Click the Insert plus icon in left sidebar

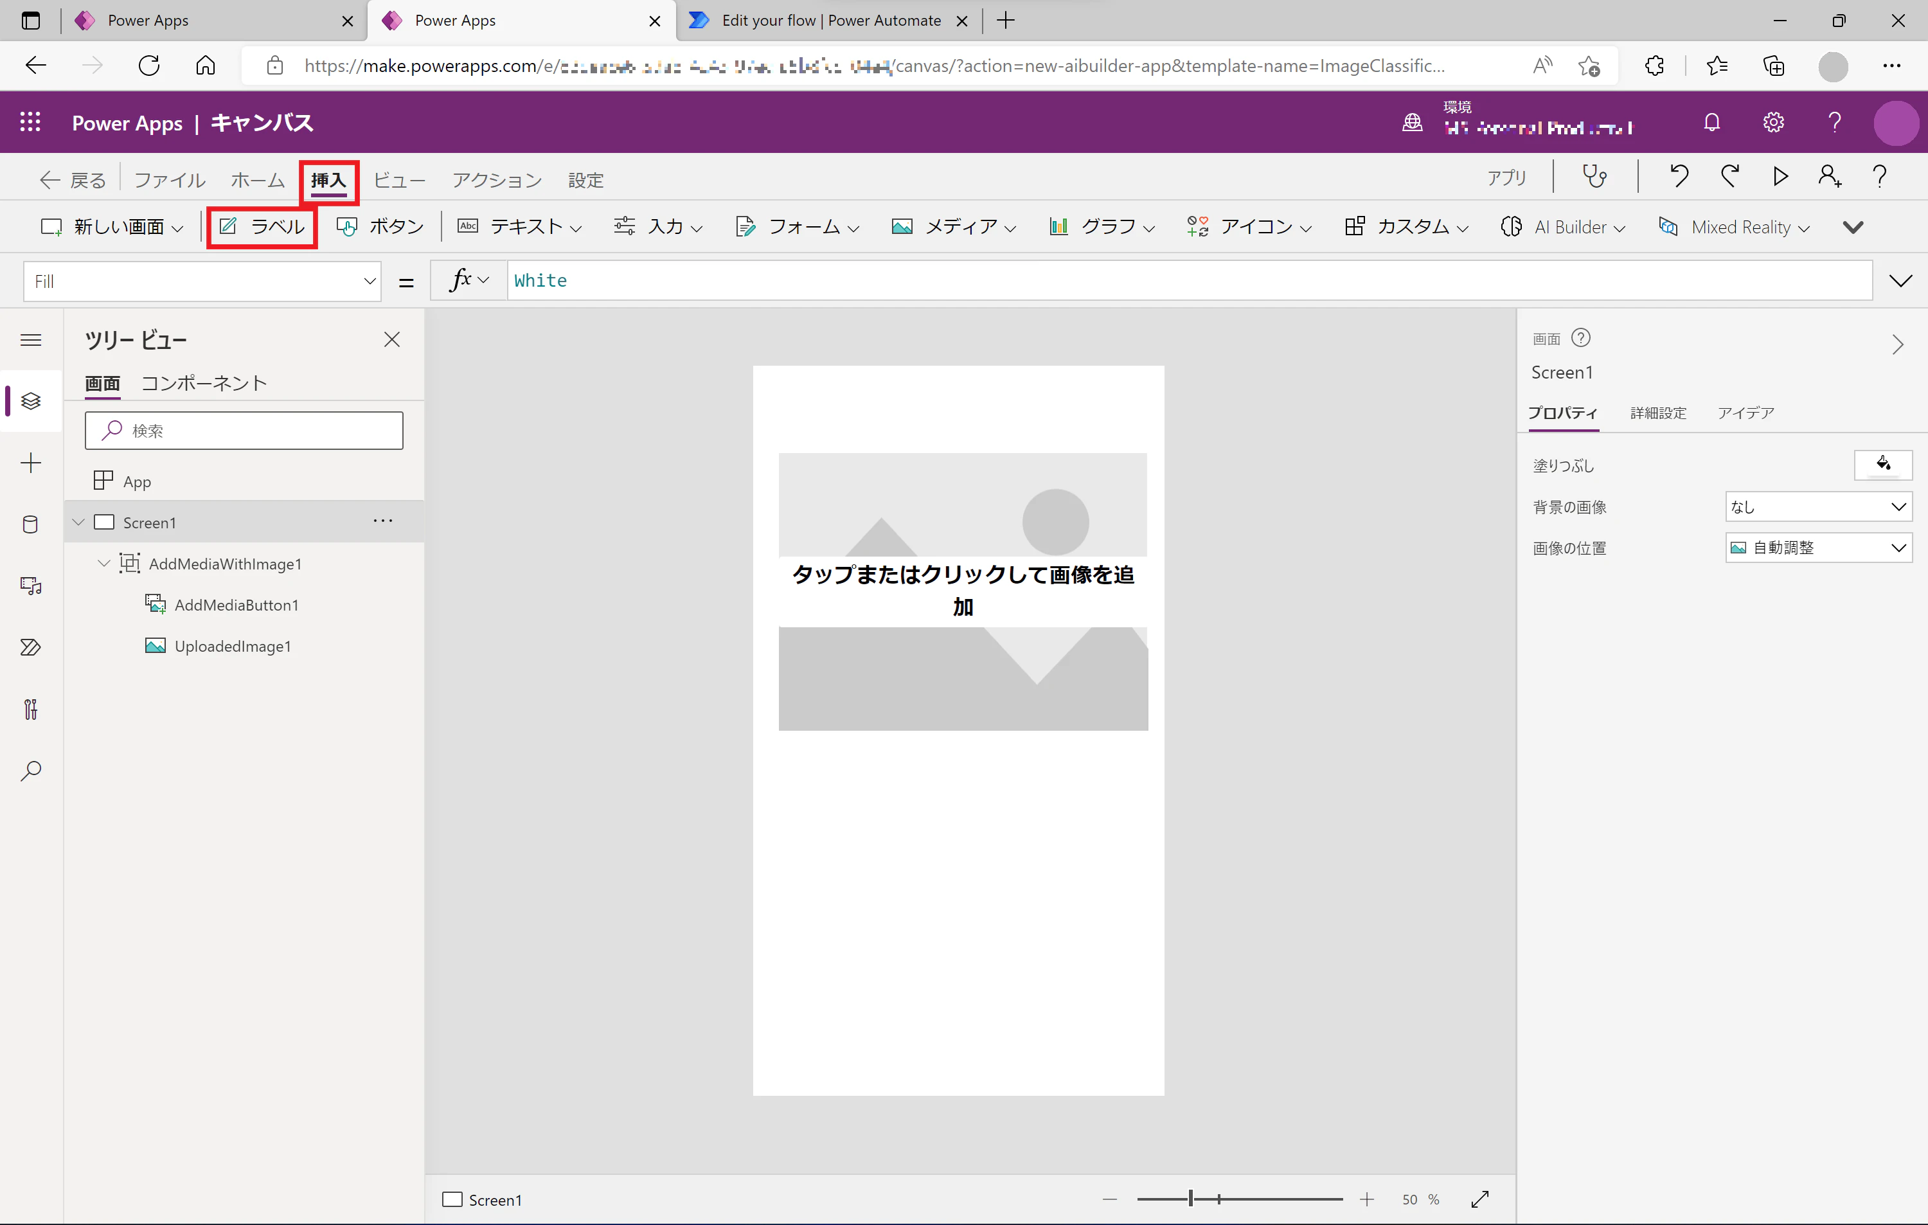point(30,463)
